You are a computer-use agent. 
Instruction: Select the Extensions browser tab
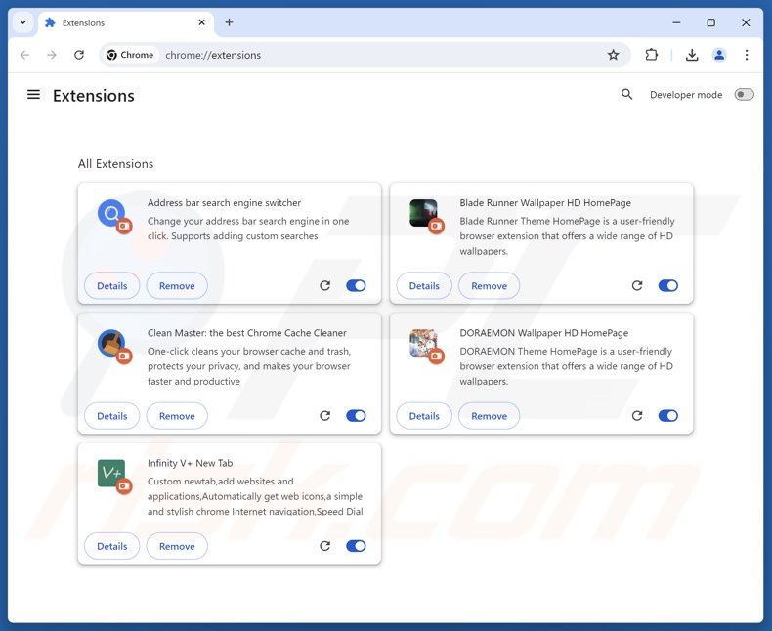tap(125, 22)
